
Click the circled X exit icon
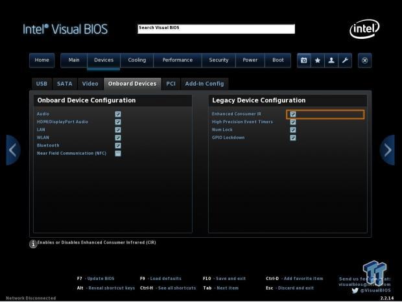tap(364, 60)
